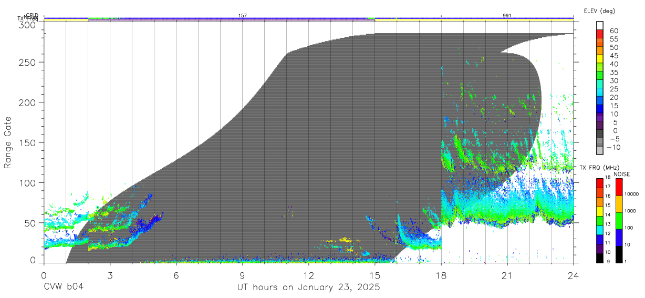This screenshot has width=645, height=298.
Task: Click the '50' tick label on Range Gate axis
Action: tap(30, 223)
